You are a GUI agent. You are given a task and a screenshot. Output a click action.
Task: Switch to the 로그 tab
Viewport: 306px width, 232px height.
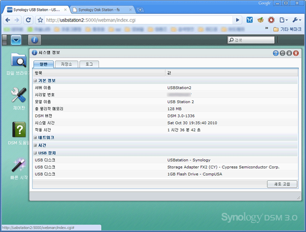89,64
